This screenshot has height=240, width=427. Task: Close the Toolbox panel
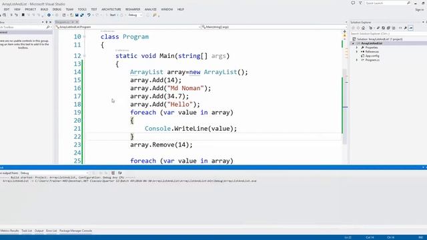click(x=50, y=22)
